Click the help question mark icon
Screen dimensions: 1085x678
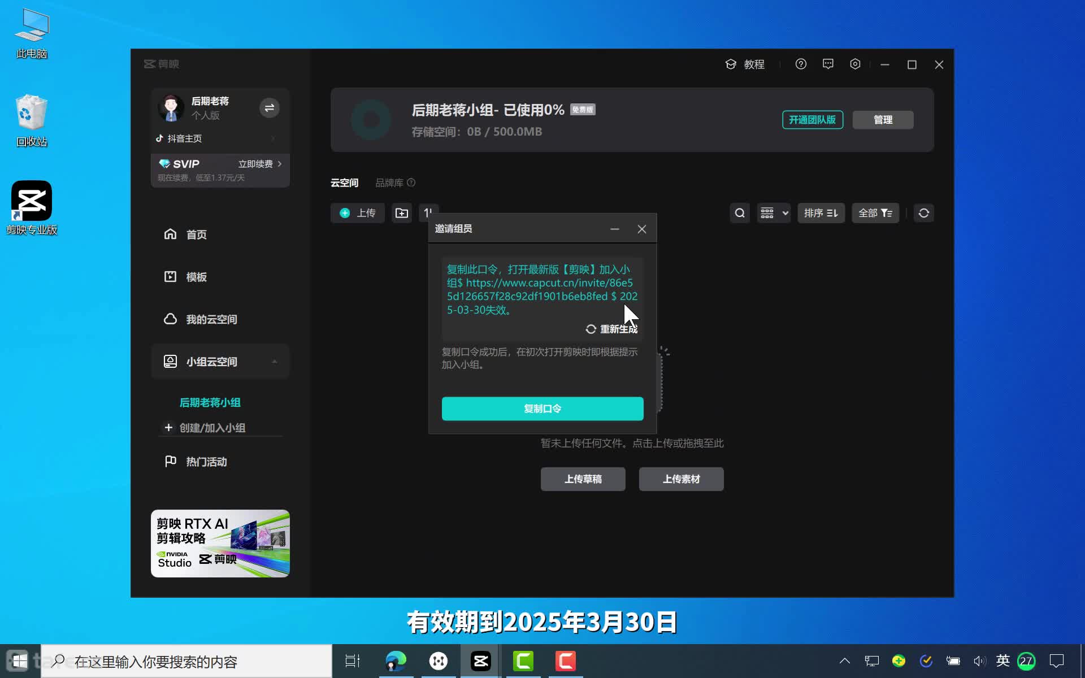click(801, 64)
